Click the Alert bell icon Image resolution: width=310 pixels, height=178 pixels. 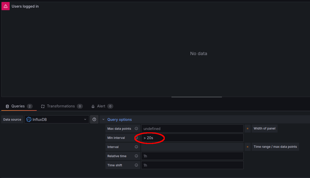[x=93, y=106]
